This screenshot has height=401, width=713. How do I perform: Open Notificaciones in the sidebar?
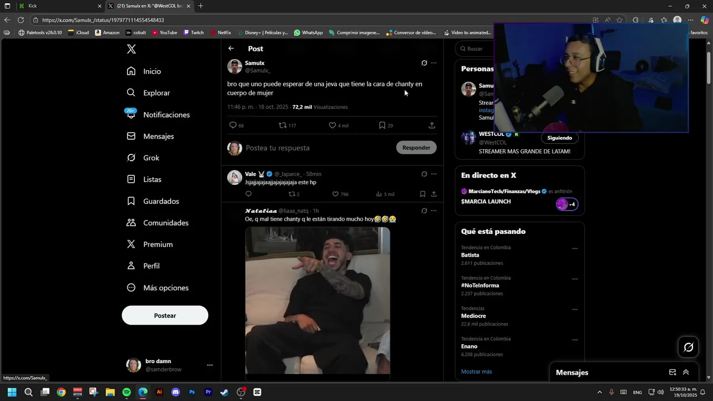[x=158, y=115]
